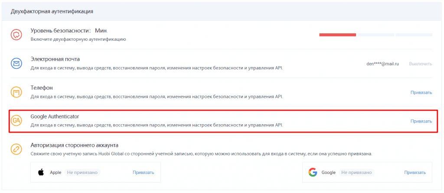The height and width of the screenshot is (193, 444).
Task: Click the Уровень безопасности: Мин. label
Action: click(69, 31)
